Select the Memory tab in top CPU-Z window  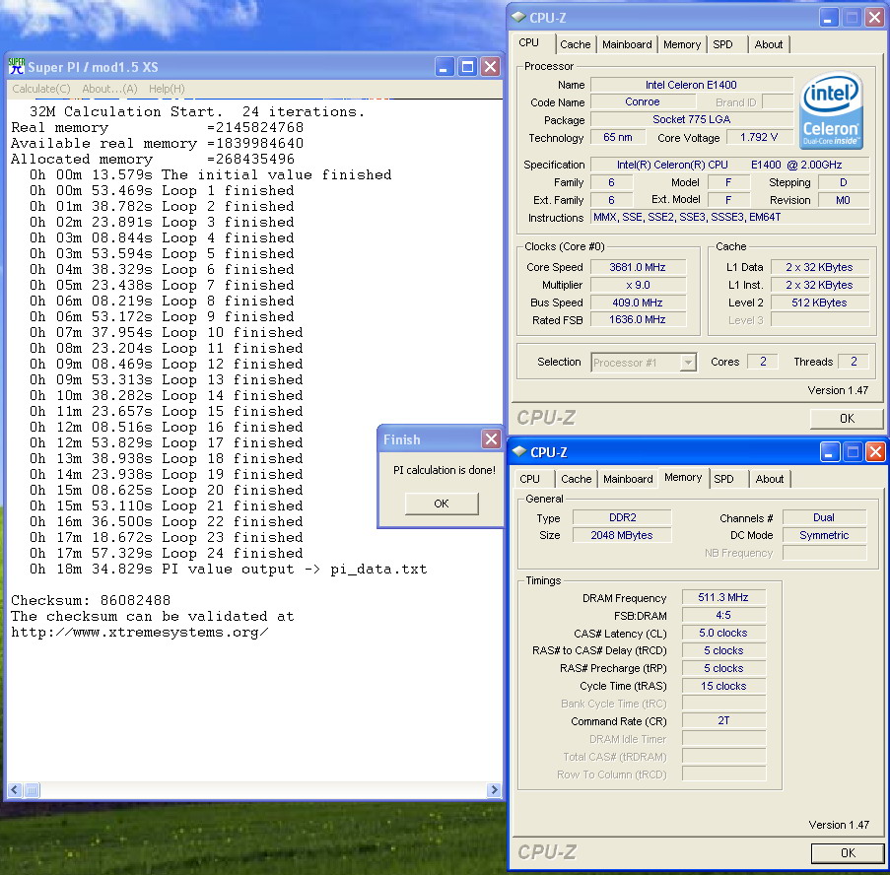coord(682,44)
